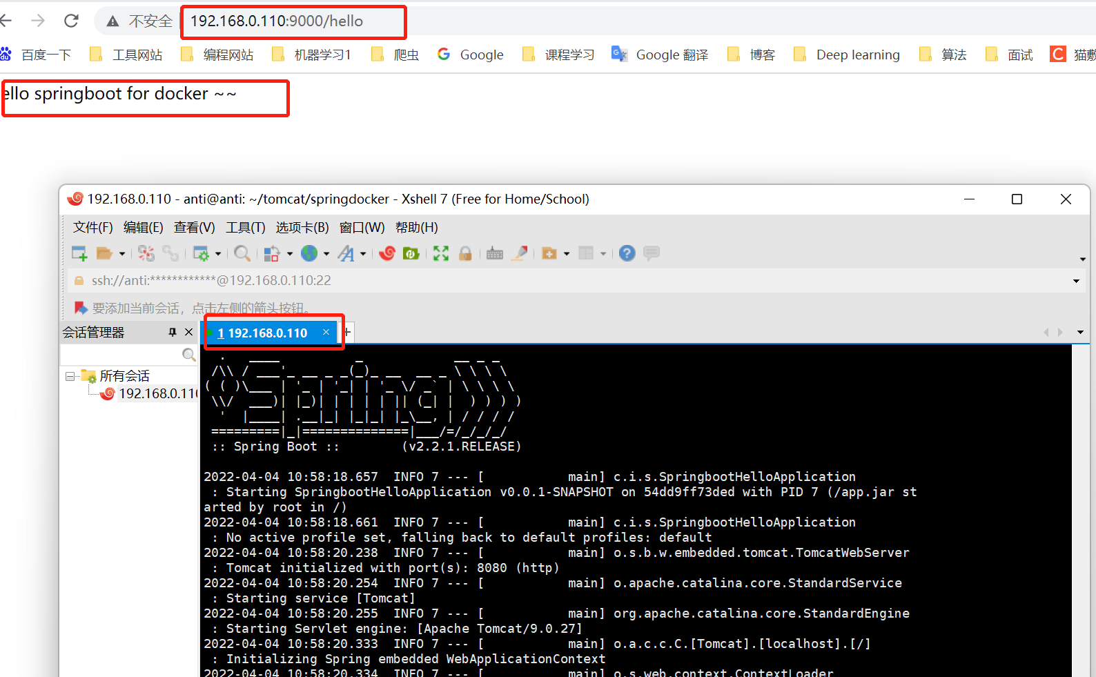Launch Xftp green toolbar icon
The height and width of the screenshot is (677, 1096).
(411, 253)
